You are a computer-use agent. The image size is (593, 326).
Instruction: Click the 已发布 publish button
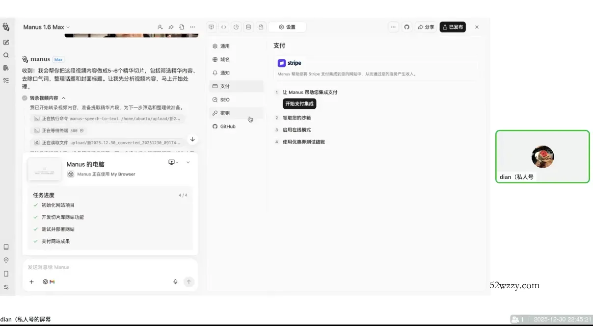coord(452,27)
